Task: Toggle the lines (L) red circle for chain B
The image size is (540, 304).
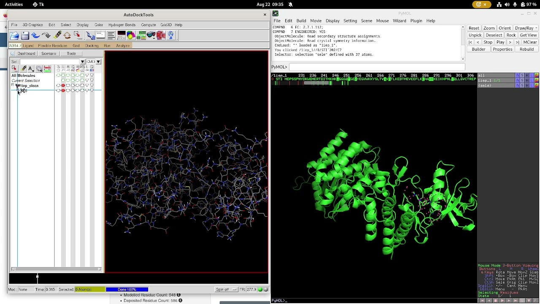Action: pos(63,90)
